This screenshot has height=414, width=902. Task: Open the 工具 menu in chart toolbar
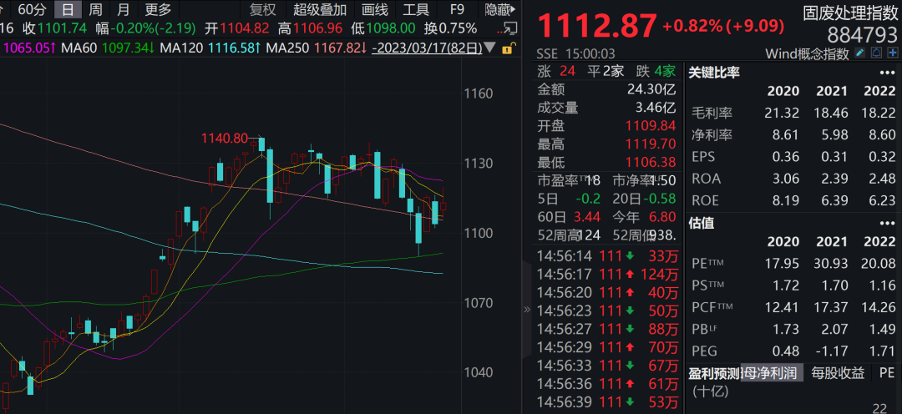point(416,10)
